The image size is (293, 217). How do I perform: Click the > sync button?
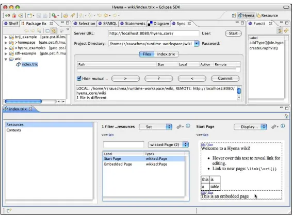click(125, 78)
